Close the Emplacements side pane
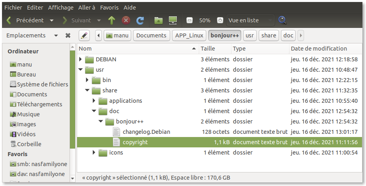Viewport: 366px width, 186px height. (68, 35)
